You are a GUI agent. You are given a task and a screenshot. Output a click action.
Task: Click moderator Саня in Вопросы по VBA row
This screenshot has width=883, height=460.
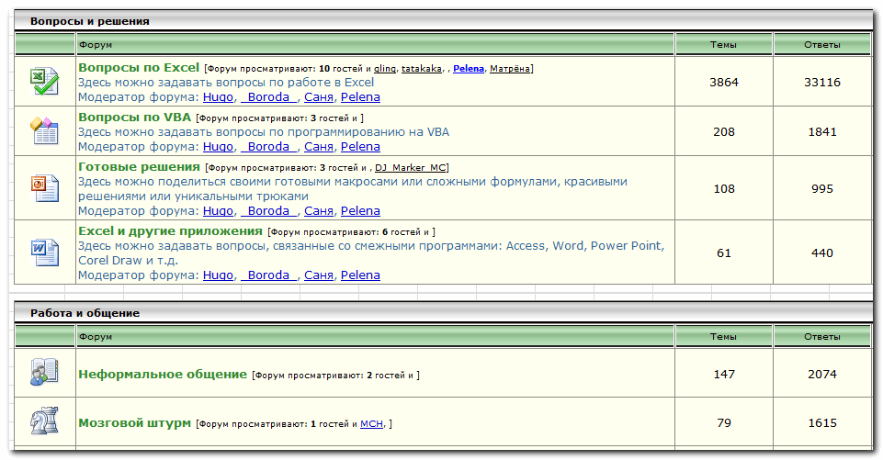click(x=319, y=146)
